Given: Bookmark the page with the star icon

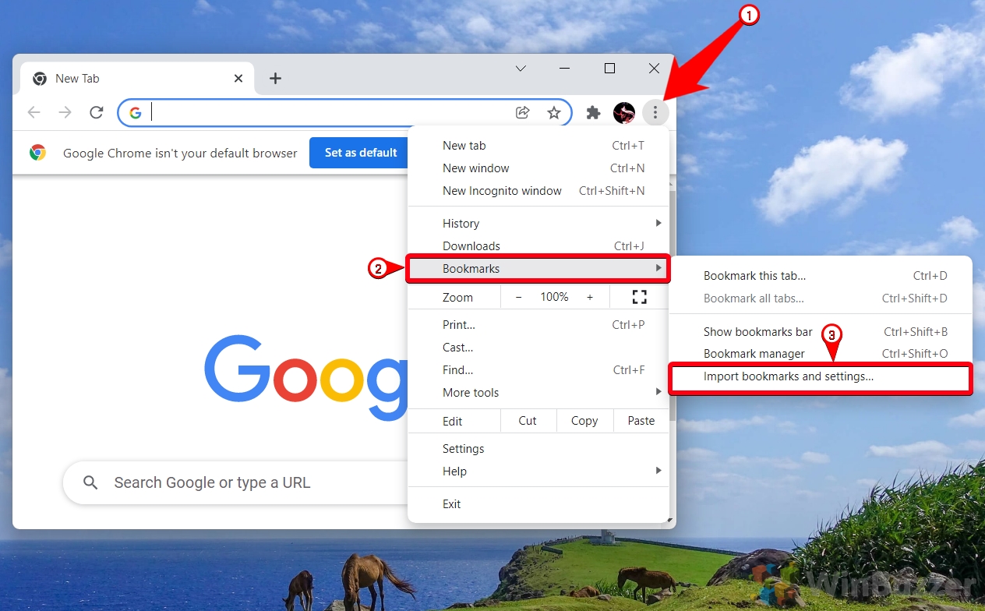Looking at the screenshot, I should tap(554, 112).
